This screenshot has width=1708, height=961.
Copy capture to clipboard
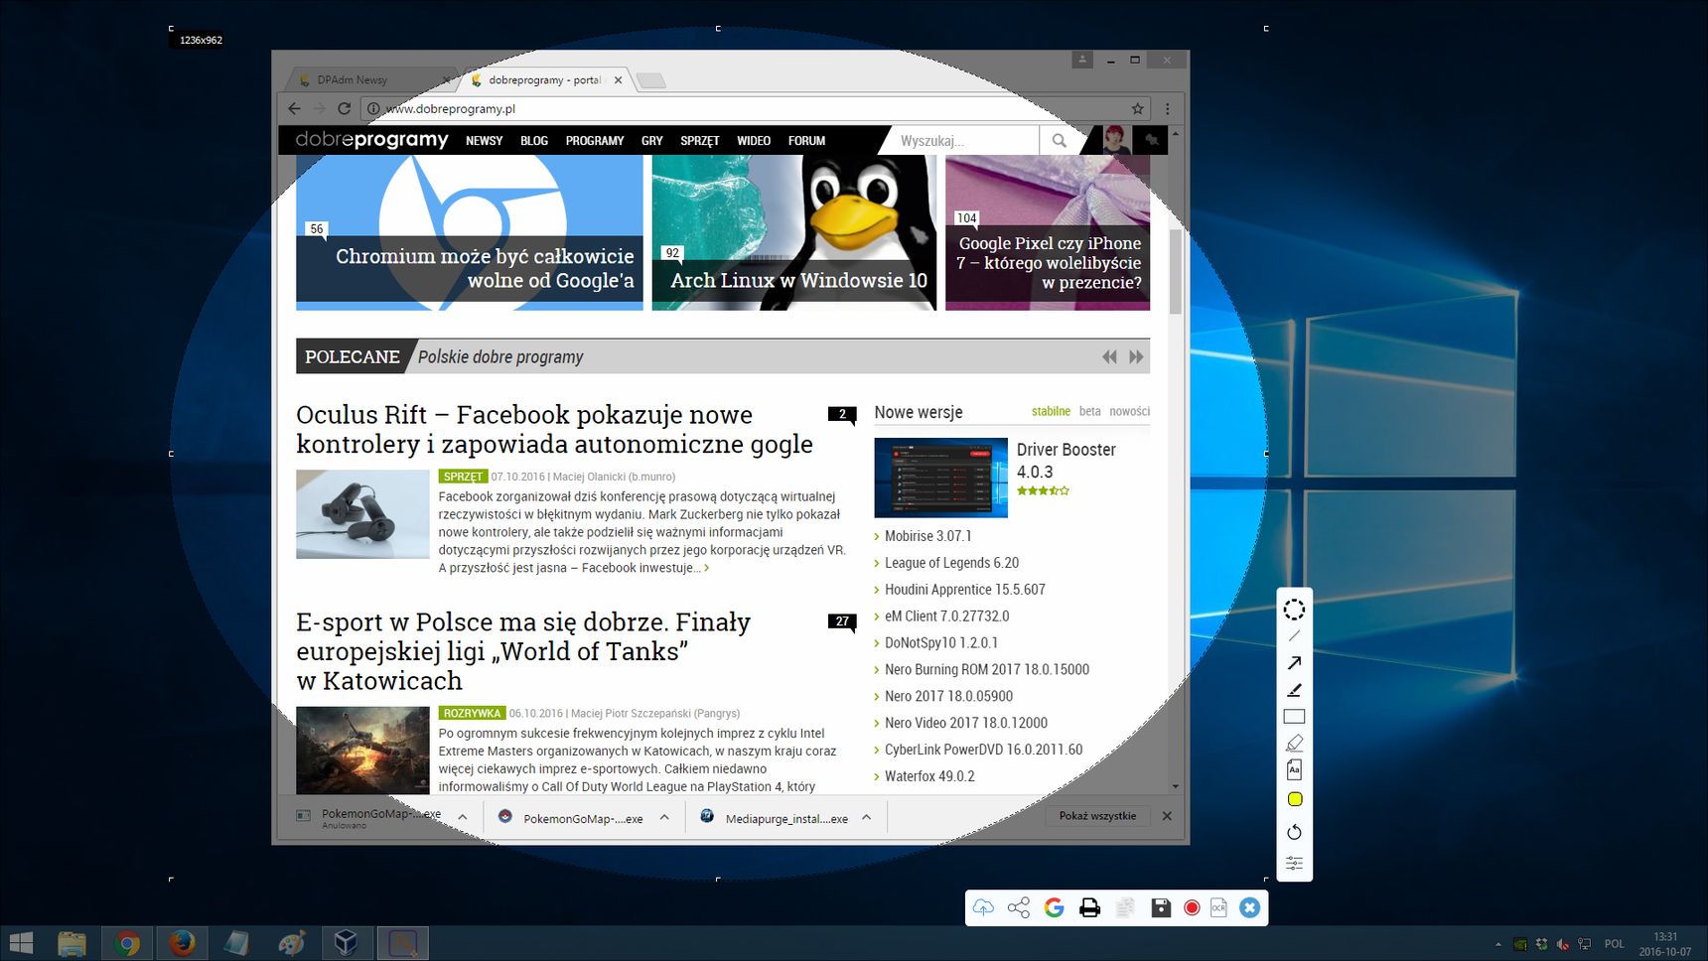click(x=1125, y=907)
